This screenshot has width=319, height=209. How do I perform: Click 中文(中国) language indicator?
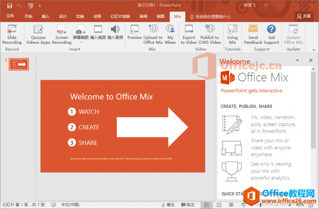[70, 205]
